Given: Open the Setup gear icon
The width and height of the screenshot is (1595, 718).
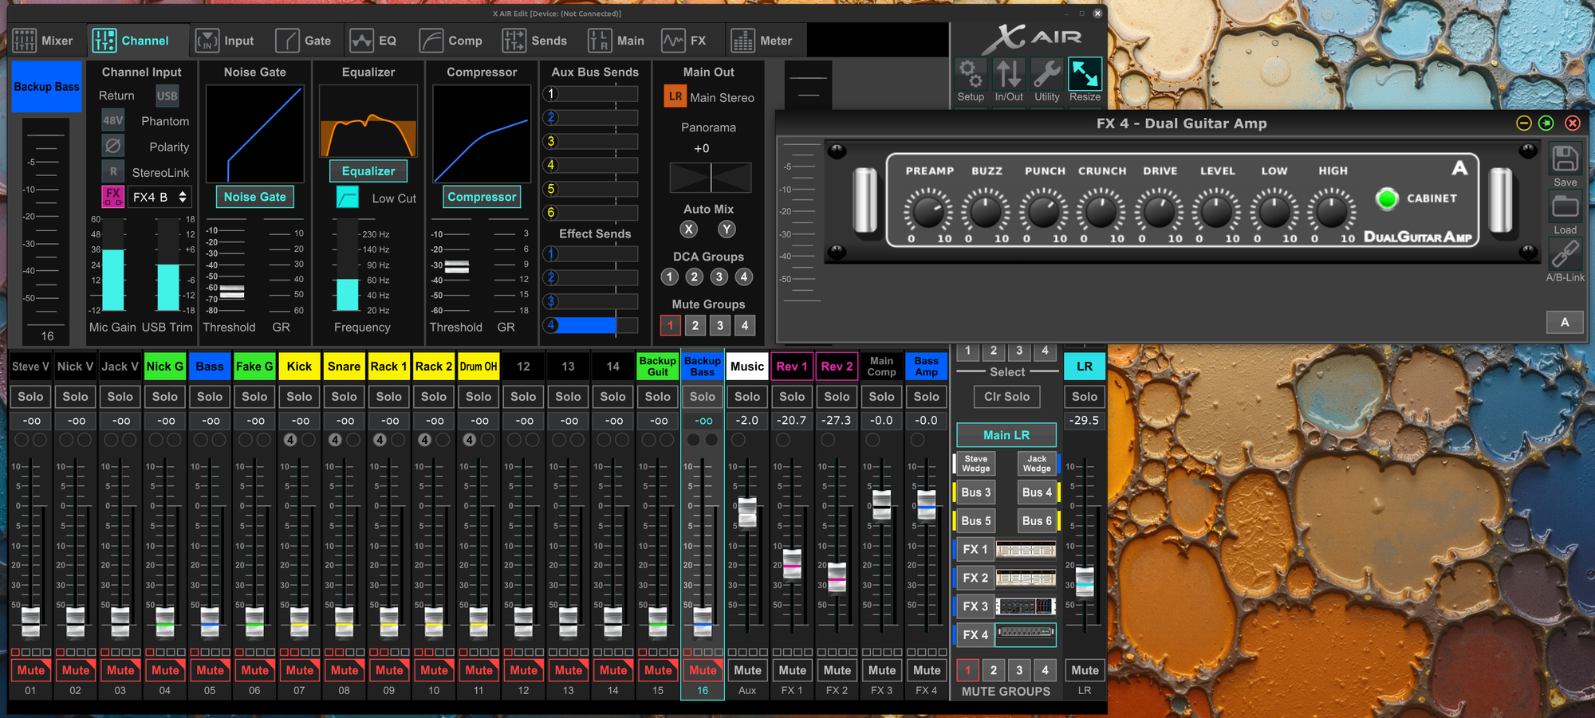Looking at the screenshot, I should pos(970,74).
